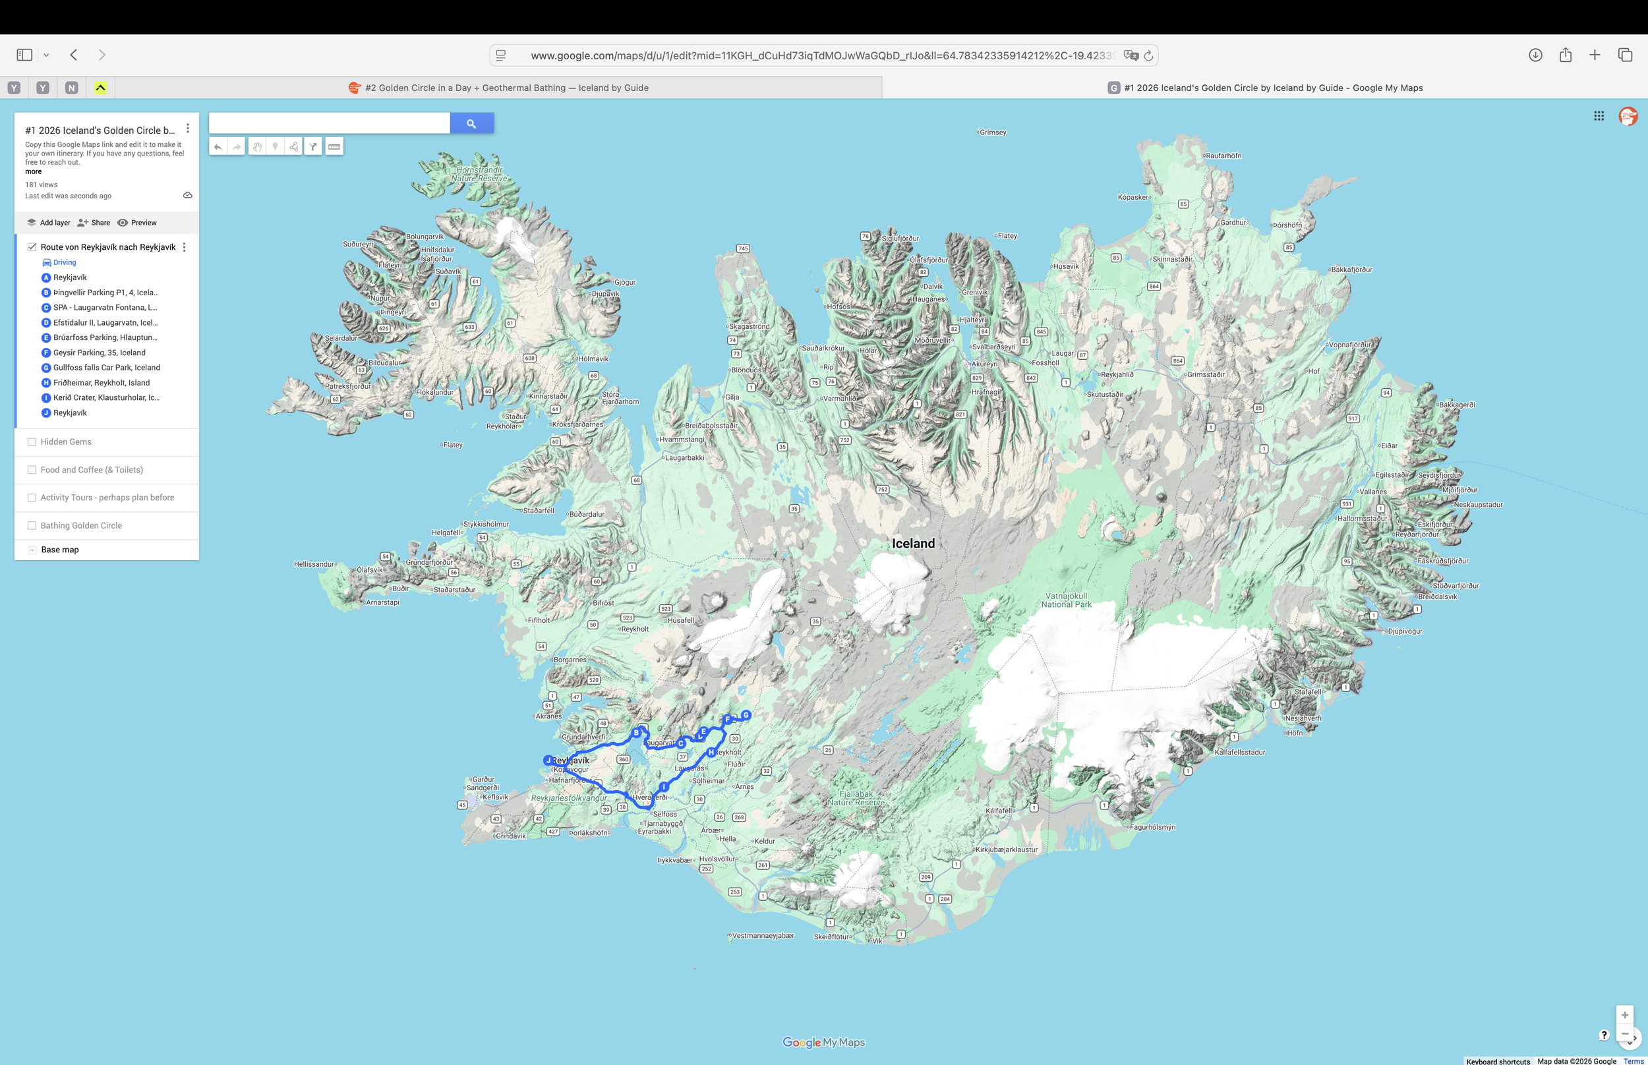
Task: Reload the current page
Action: click(x=1149, y=55)
